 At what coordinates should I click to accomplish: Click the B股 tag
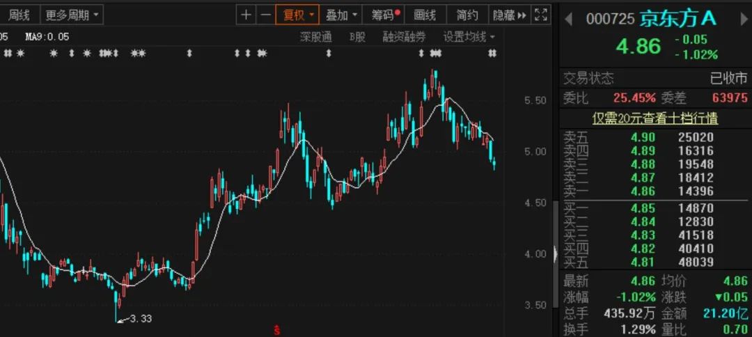coord(357,37)
